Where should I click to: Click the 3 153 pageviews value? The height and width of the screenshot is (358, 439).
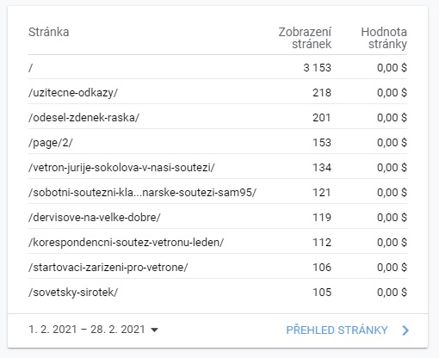[318, 68]
